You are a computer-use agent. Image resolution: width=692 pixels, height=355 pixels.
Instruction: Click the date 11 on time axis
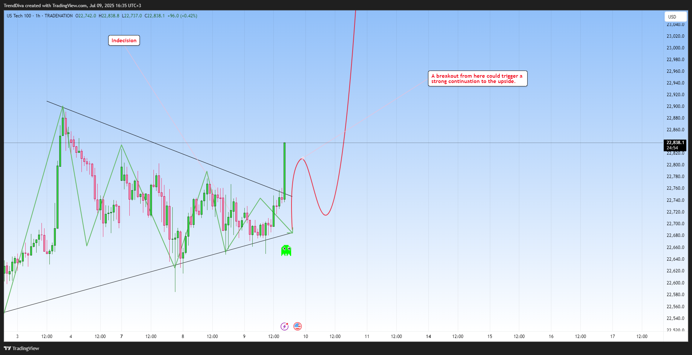coord(367,337)
